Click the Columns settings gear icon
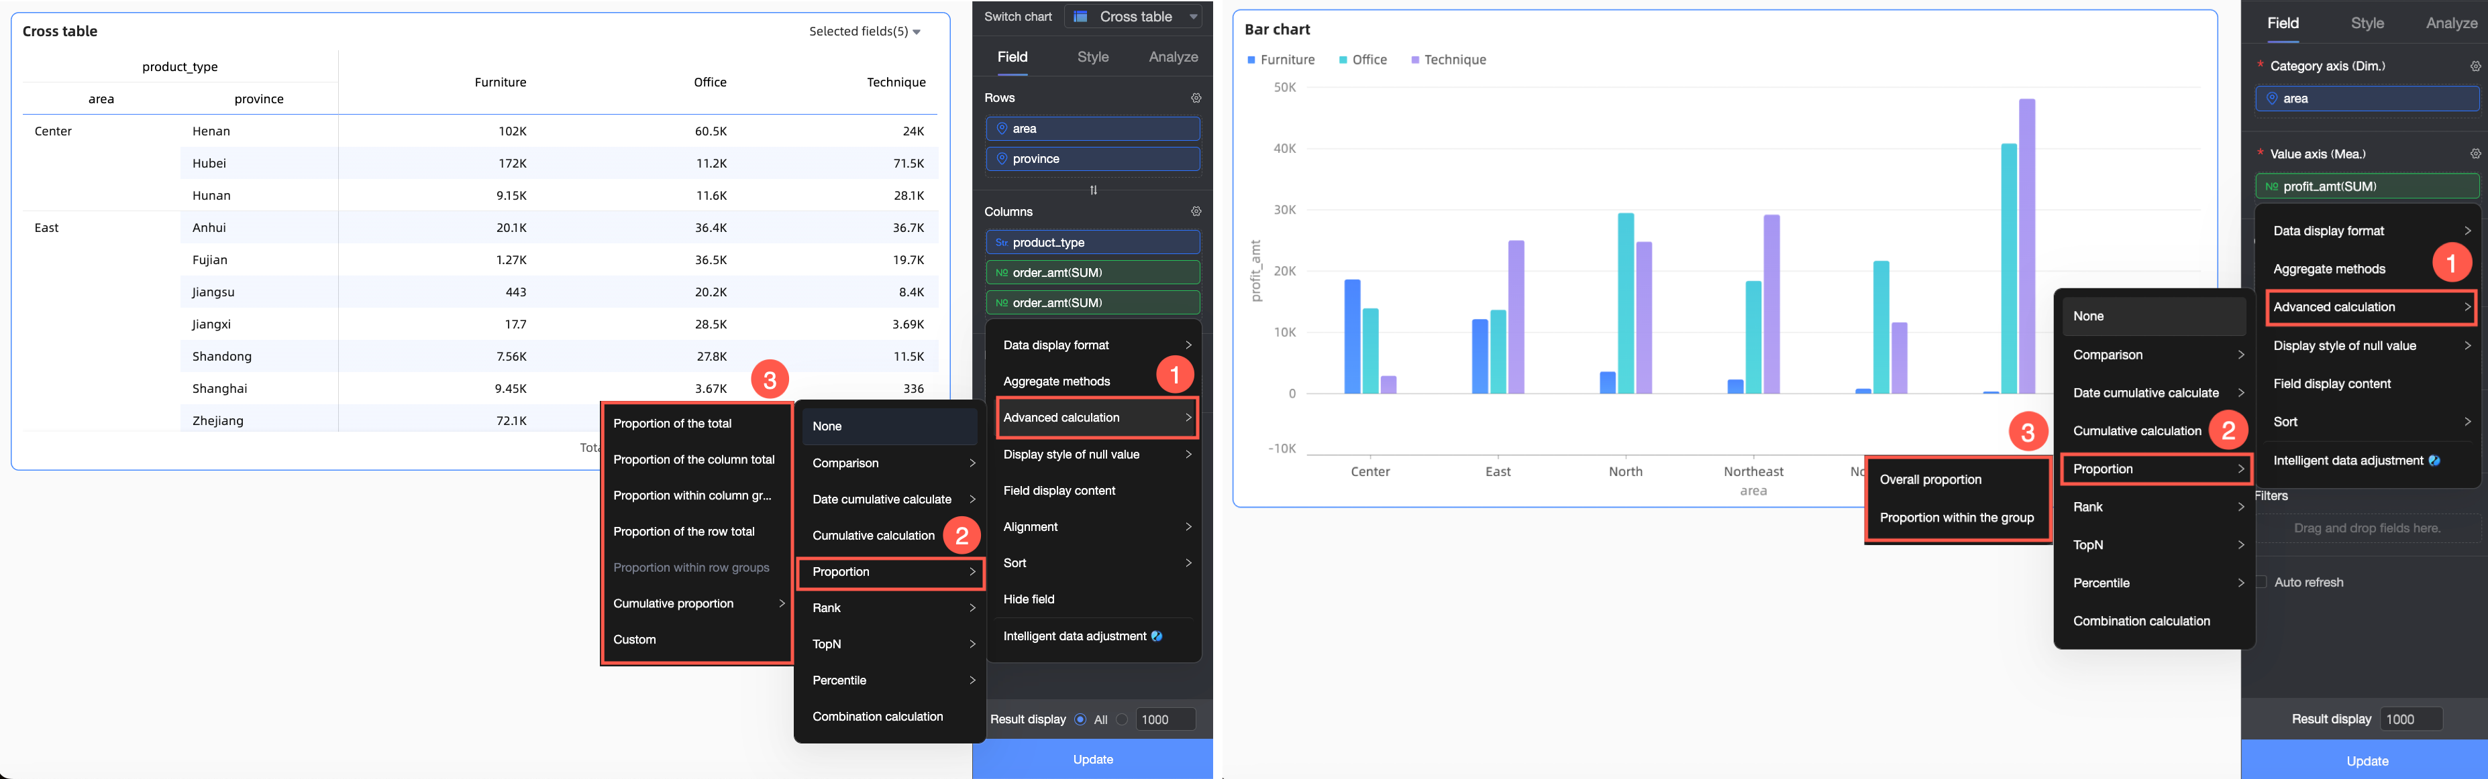 pyautogui.click(x=1196, y=211)
